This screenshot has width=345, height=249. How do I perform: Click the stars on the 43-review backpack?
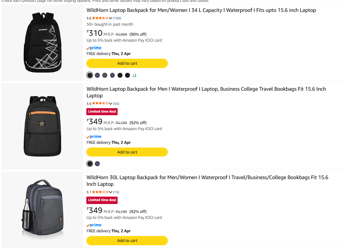point(100,103)
